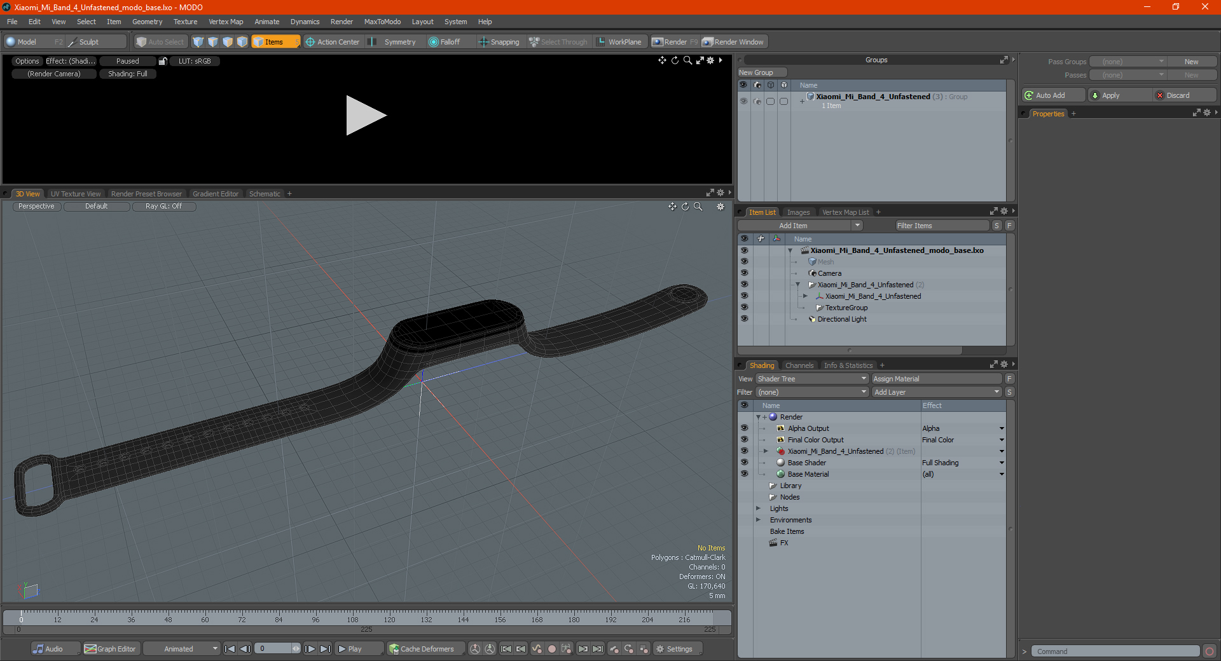Expand the Environments node
The width and height of the screenshot is (1221, 661).
(x=758, y=520)
